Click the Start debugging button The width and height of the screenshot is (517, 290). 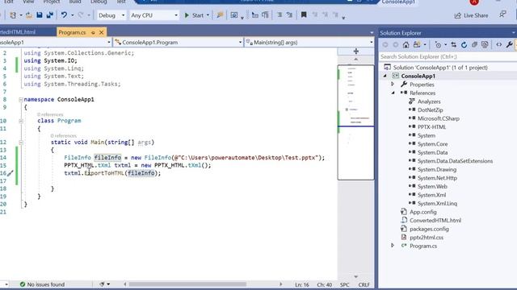tap(194, 15)
